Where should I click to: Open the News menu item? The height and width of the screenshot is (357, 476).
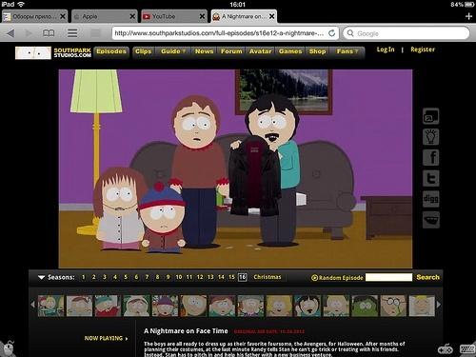204,51
